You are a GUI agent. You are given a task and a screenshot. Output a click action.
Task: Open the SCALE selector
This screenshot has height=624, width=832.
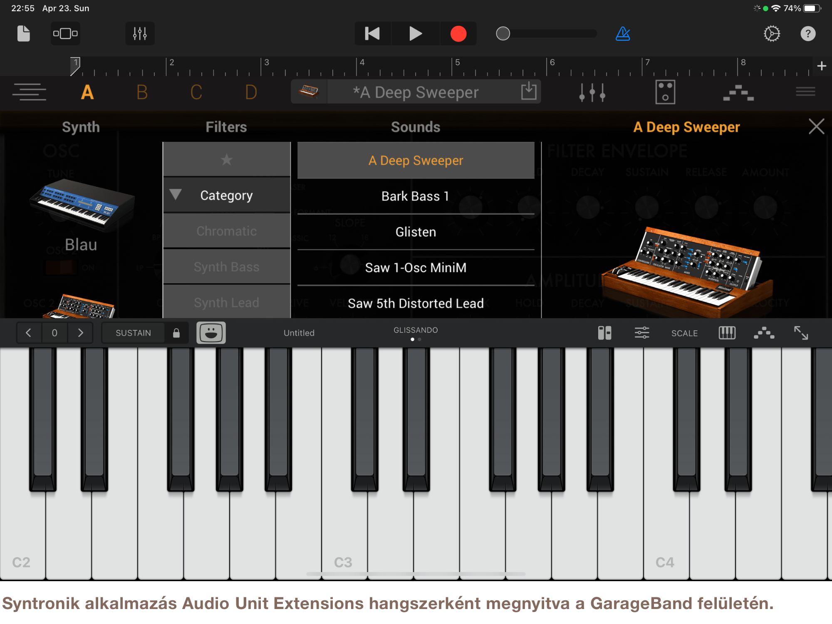pyautogui.click(x=684, y=333)
